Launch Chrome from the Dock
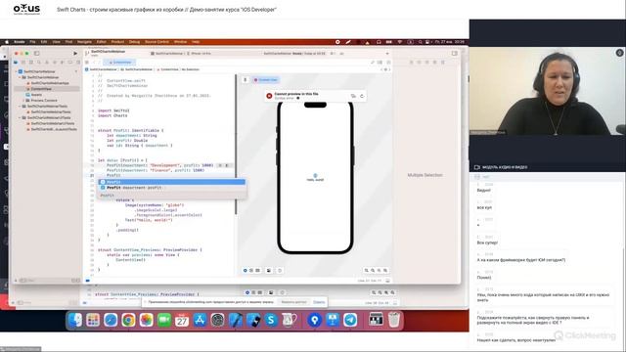 (128, 320)
